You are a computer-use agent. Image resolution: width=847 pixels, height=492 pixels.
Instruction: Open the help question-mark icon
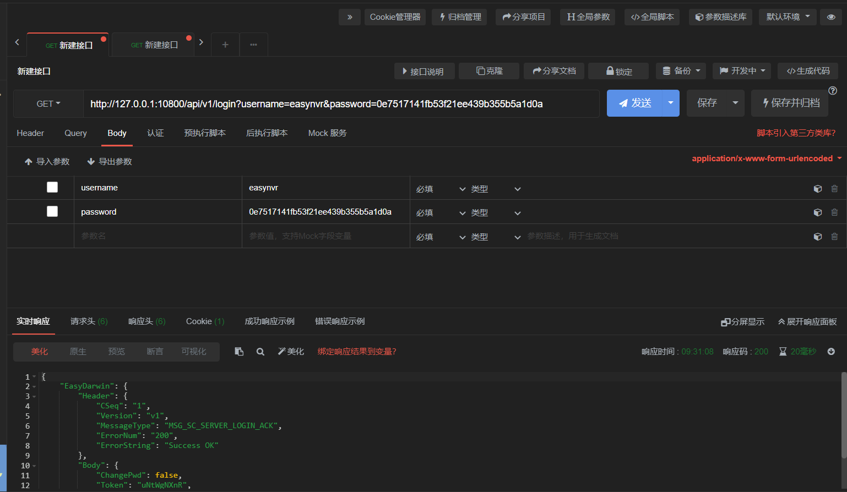[833, 91]
